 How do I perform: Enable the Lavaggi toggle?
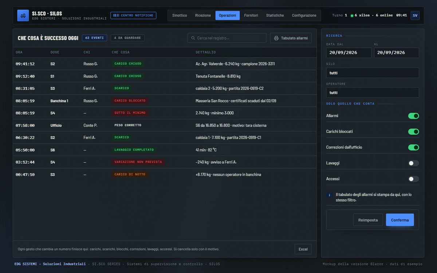(x=413, y=163)
